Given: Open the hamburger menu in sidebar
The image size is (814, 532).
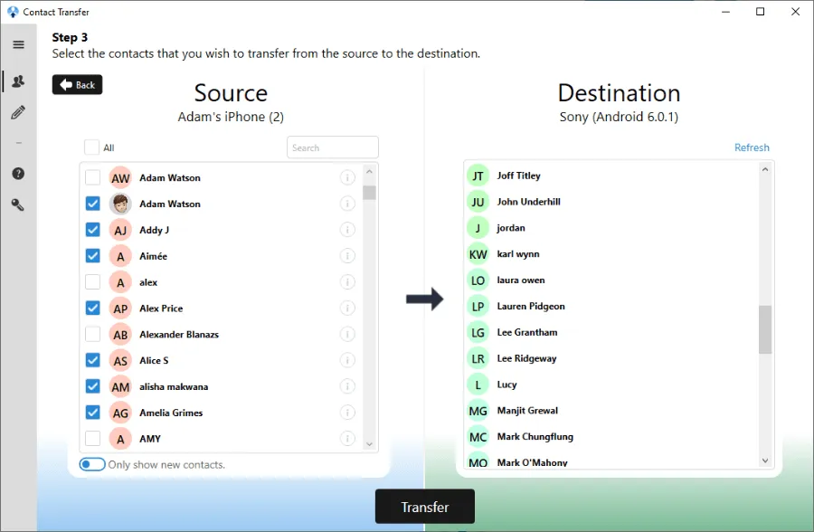Looking at the screenshot, I should (18, 44).
